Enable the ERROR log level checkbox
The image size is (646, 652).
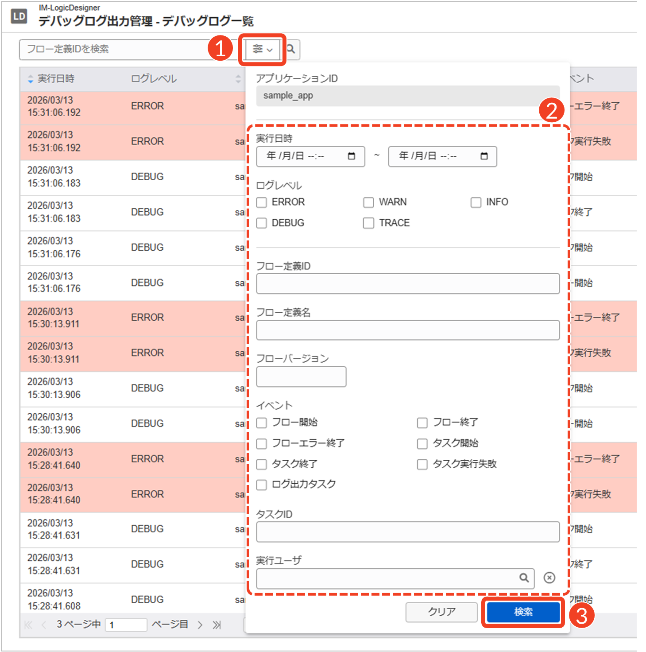pos(262,202)
